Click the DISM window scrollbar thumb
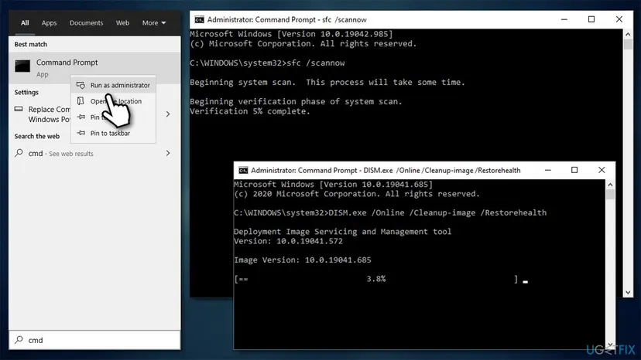The height and width of the screenshot is (360, 641). (610, 194)
